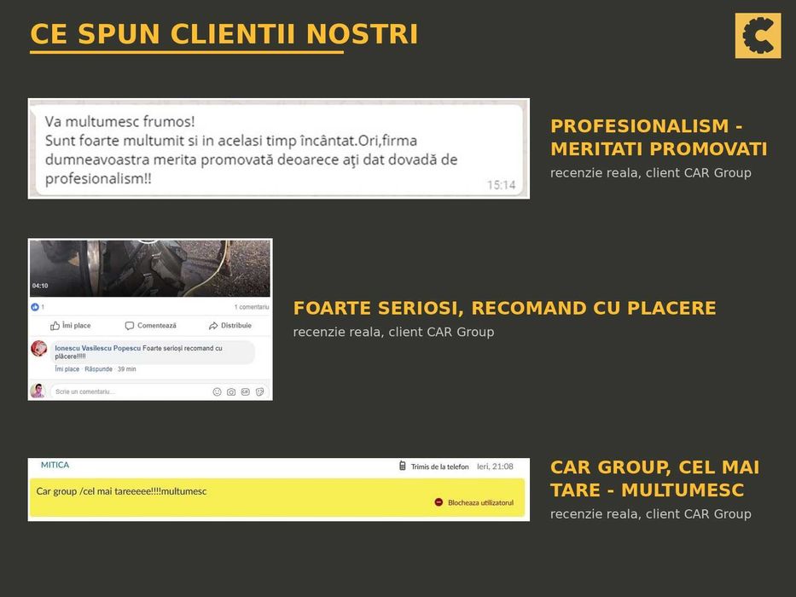Click the 'CE SPUN CLIENTII NOSTRI' title

click(224, 34)
